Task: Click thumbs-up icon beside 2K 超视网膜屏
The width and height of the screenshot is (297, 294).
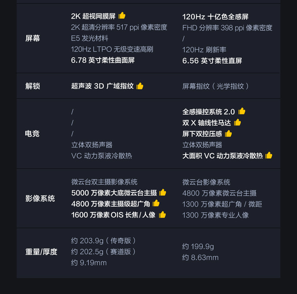Action: [122, 15]
